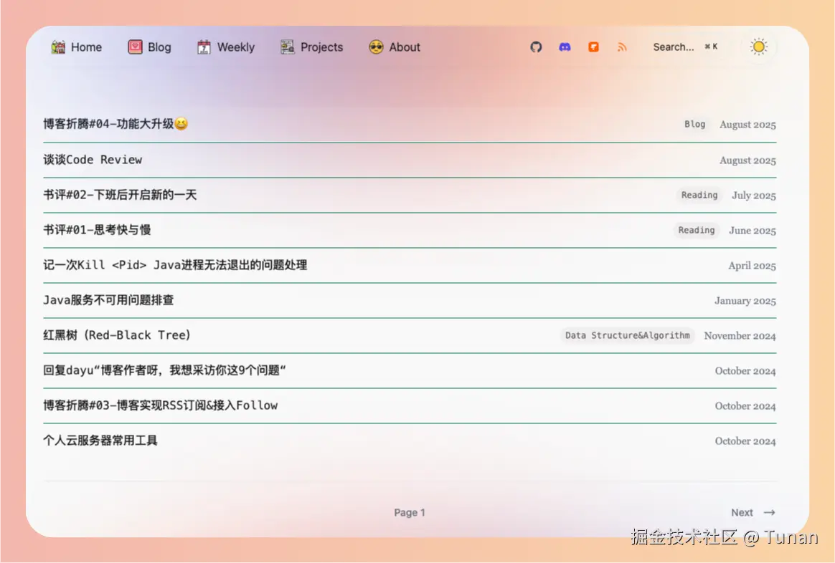Open post 个人云服务器常用工具
The image size is (835, 563).
(x=100, y=441)
